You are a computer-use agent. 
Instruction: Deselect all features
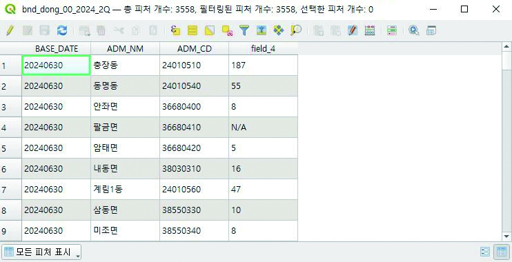click(227, 30)
